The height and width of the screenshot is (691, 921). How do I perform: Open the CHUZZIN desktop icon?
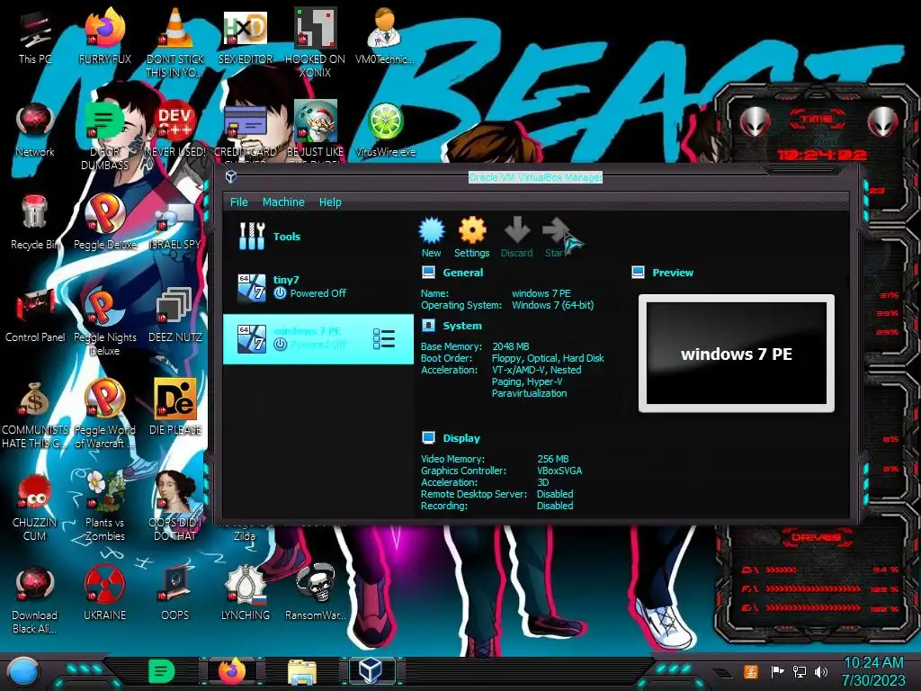tap(35, 507)
